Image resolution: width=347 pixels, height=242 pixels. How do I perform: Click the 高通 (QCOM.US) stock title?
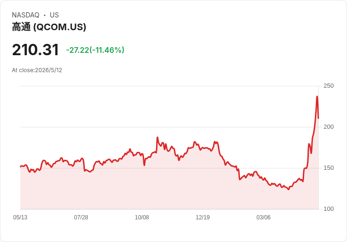(x=49, y=27)
